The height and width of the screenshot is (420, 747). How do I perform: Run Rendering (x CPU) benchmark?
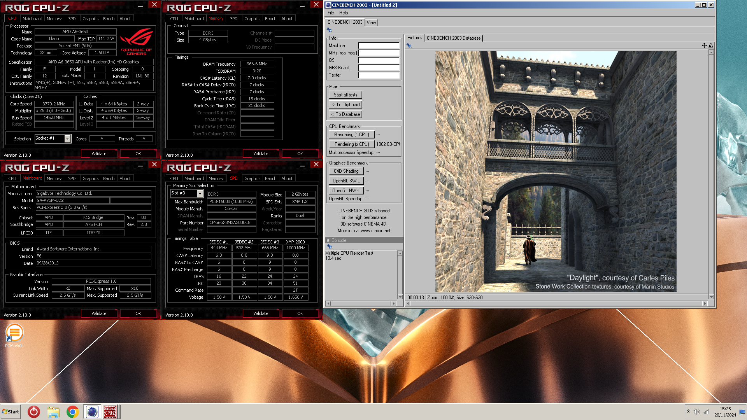click(352, 144)
